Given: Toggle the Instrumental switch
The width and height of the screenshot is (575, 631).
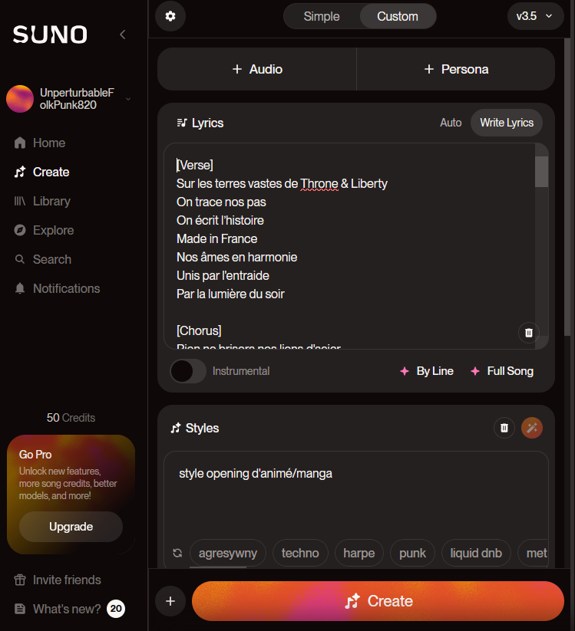Looking at the screenshot, I should [188, 371].
